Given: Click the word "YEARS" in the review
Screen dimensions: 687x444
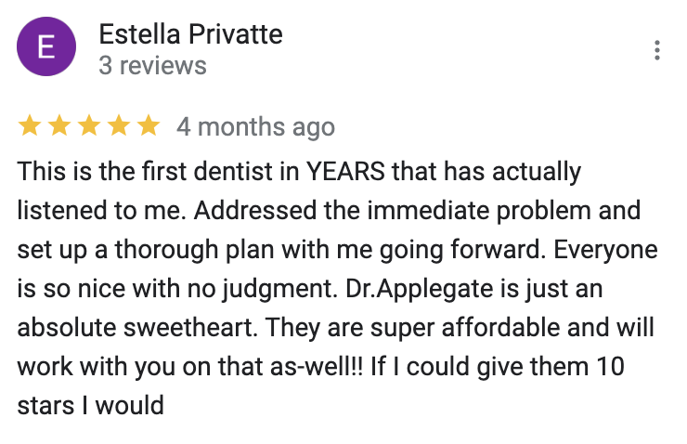Looking at the screenshot, I should pyautogui.click(x=349, y=172).
